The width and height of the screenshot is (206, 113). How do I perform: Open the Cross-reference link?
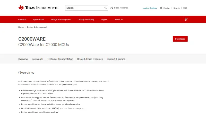[x=121, y=8]
